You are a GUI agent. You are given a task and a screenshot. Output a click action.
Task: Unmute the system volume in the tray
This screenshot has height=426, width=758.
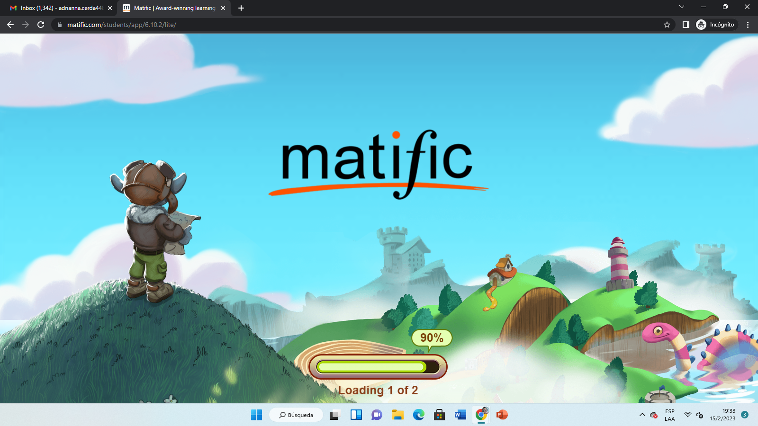click(x=699, y=415)
